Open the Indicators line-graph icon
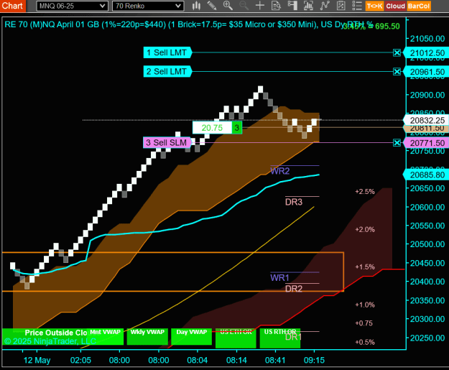Screen dimensions: 449x370 click(325, 6)
